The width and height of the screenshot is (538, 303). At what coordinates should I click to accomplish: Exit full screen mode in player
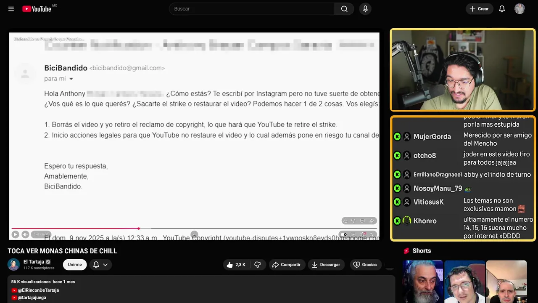click(372, 234)
